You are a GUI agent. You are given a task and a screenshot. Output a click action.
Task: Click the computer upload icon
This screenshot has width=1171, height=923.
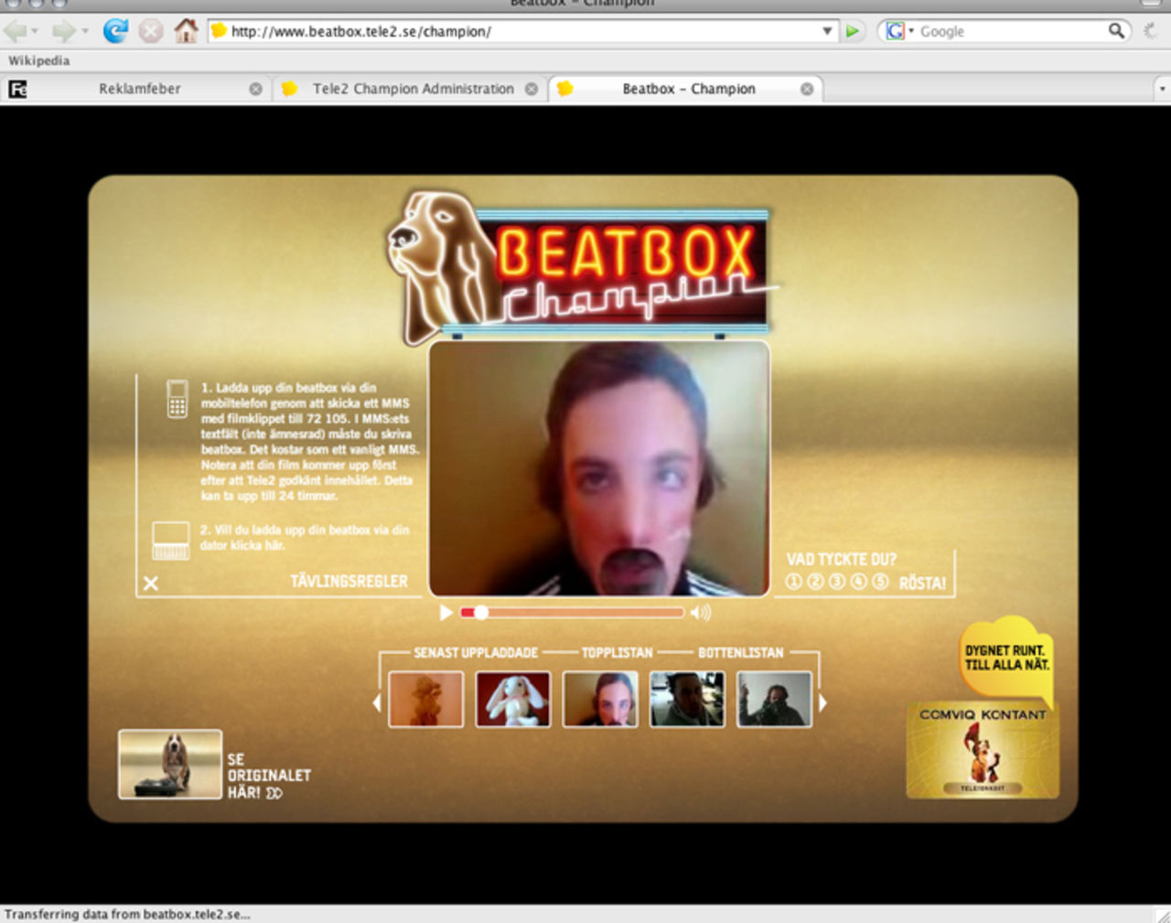170,540
